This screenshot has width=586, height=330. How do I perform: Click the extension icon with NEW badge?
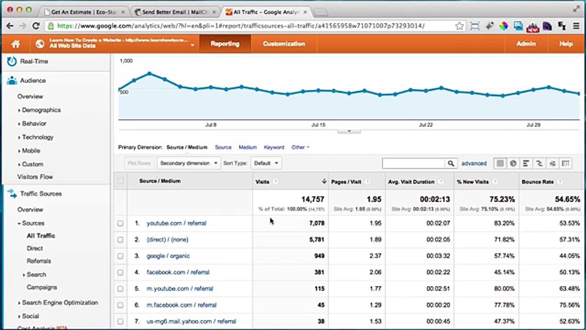(532, 27)
